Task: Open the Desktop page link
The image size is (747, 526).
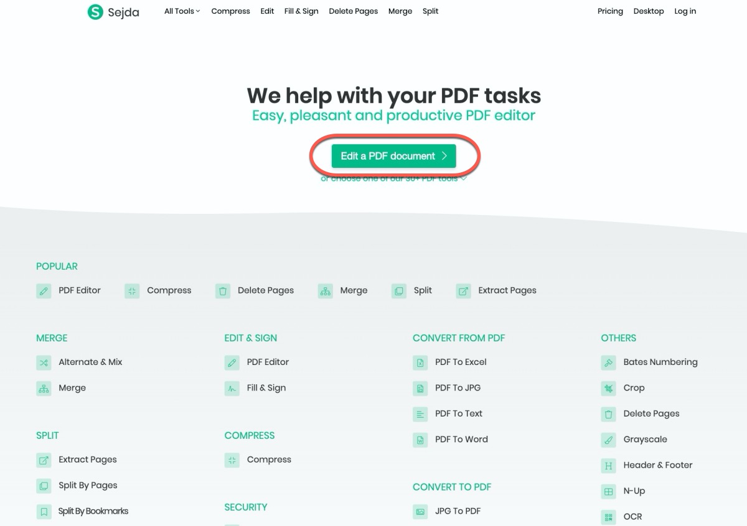Action: 649,11
